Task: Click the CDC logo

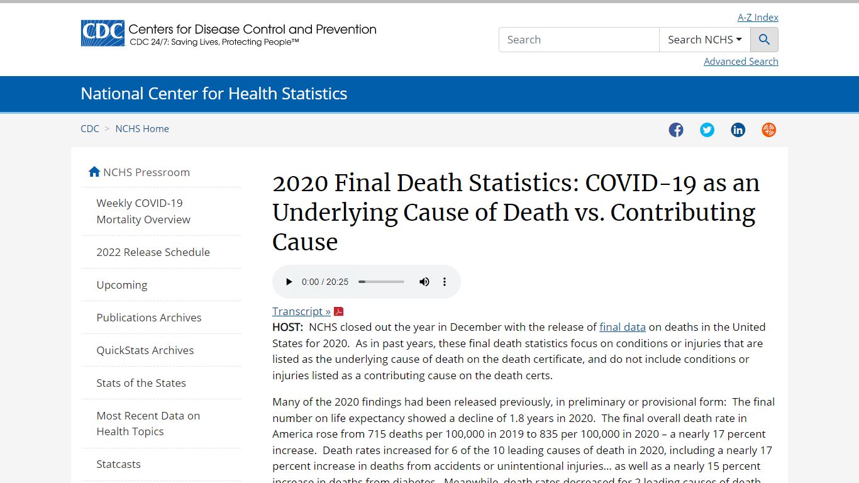Action: pyautogui.click(x=103, y=33)
